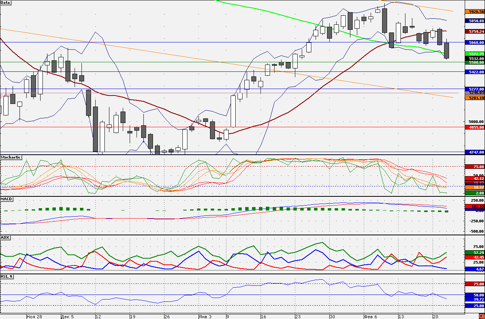
Task: Click the 19 date label on time axis
Action: click(132, 317)
